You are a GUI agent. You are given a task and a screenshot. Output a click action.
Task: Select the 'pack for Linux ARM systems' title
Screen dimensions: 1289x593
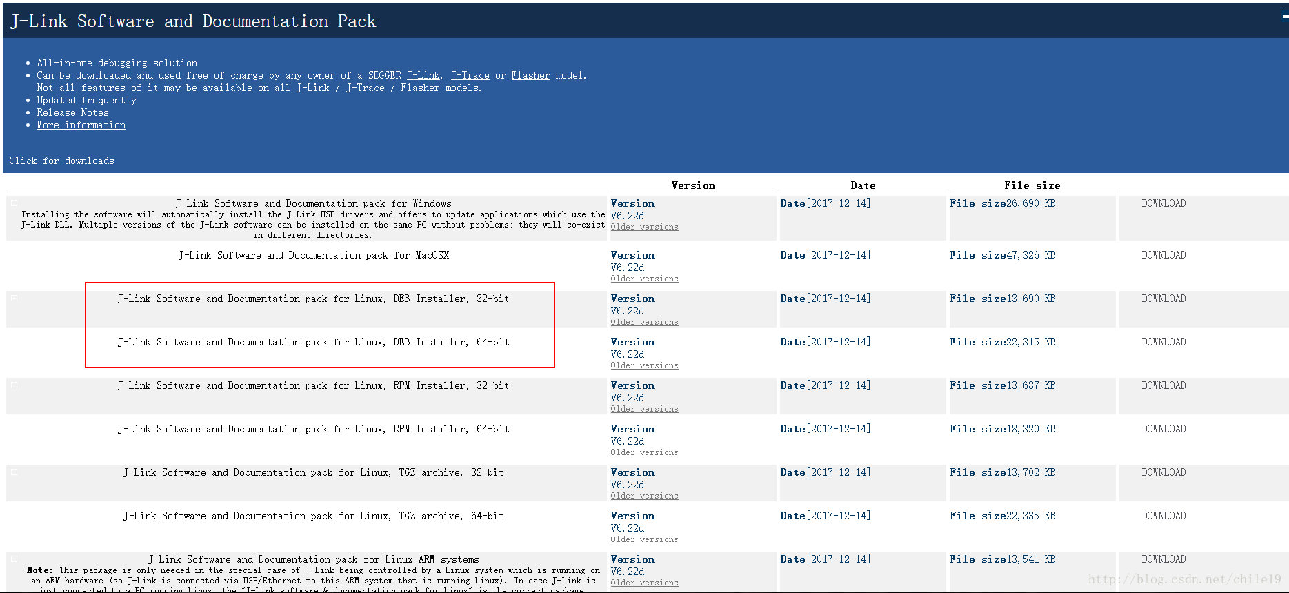(313, 559)
